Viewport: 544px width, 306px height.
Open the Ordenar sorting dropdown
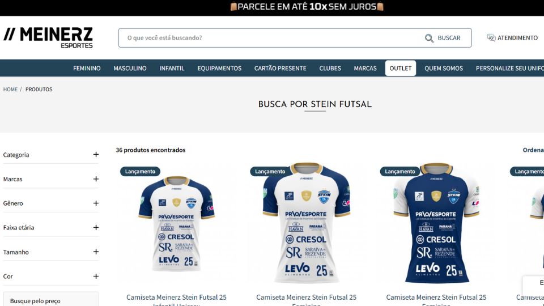[533, 150]
